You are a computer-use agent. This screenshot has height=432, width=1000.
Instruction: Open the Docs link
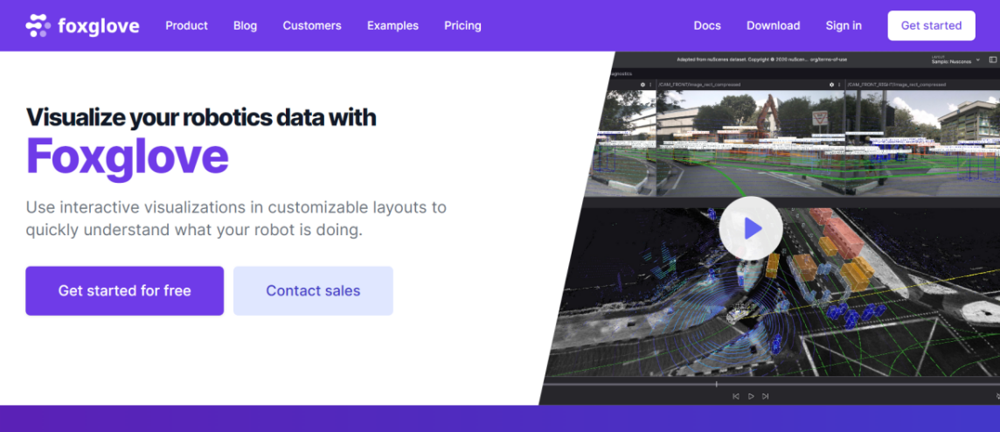[x=707, y=25]
